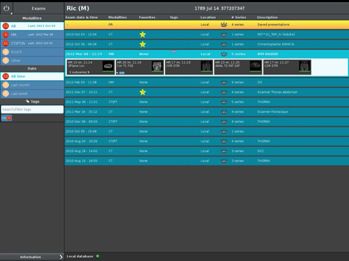This screenshot has width=349, height=261.
Task: Select the All modalities filter
Action: point(32,26)
